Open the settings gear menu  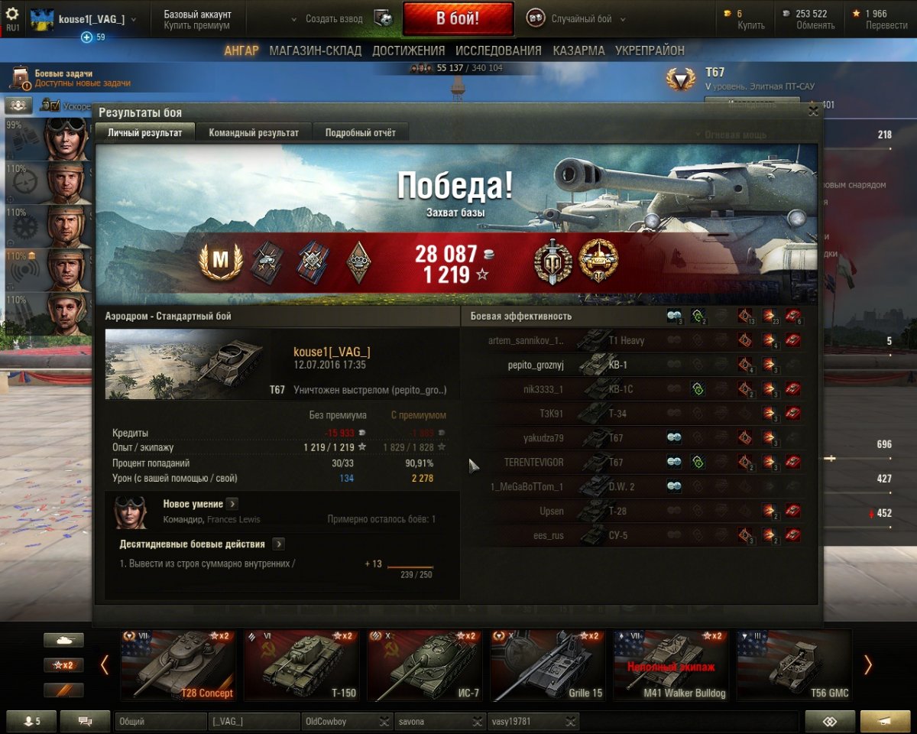12,14
